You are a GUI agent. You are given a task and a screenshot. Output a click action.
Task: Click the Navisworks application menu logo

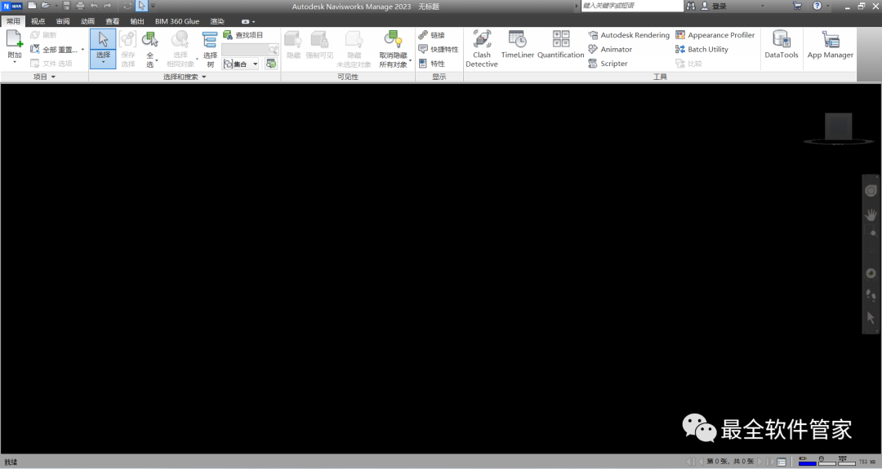point(11,7)
